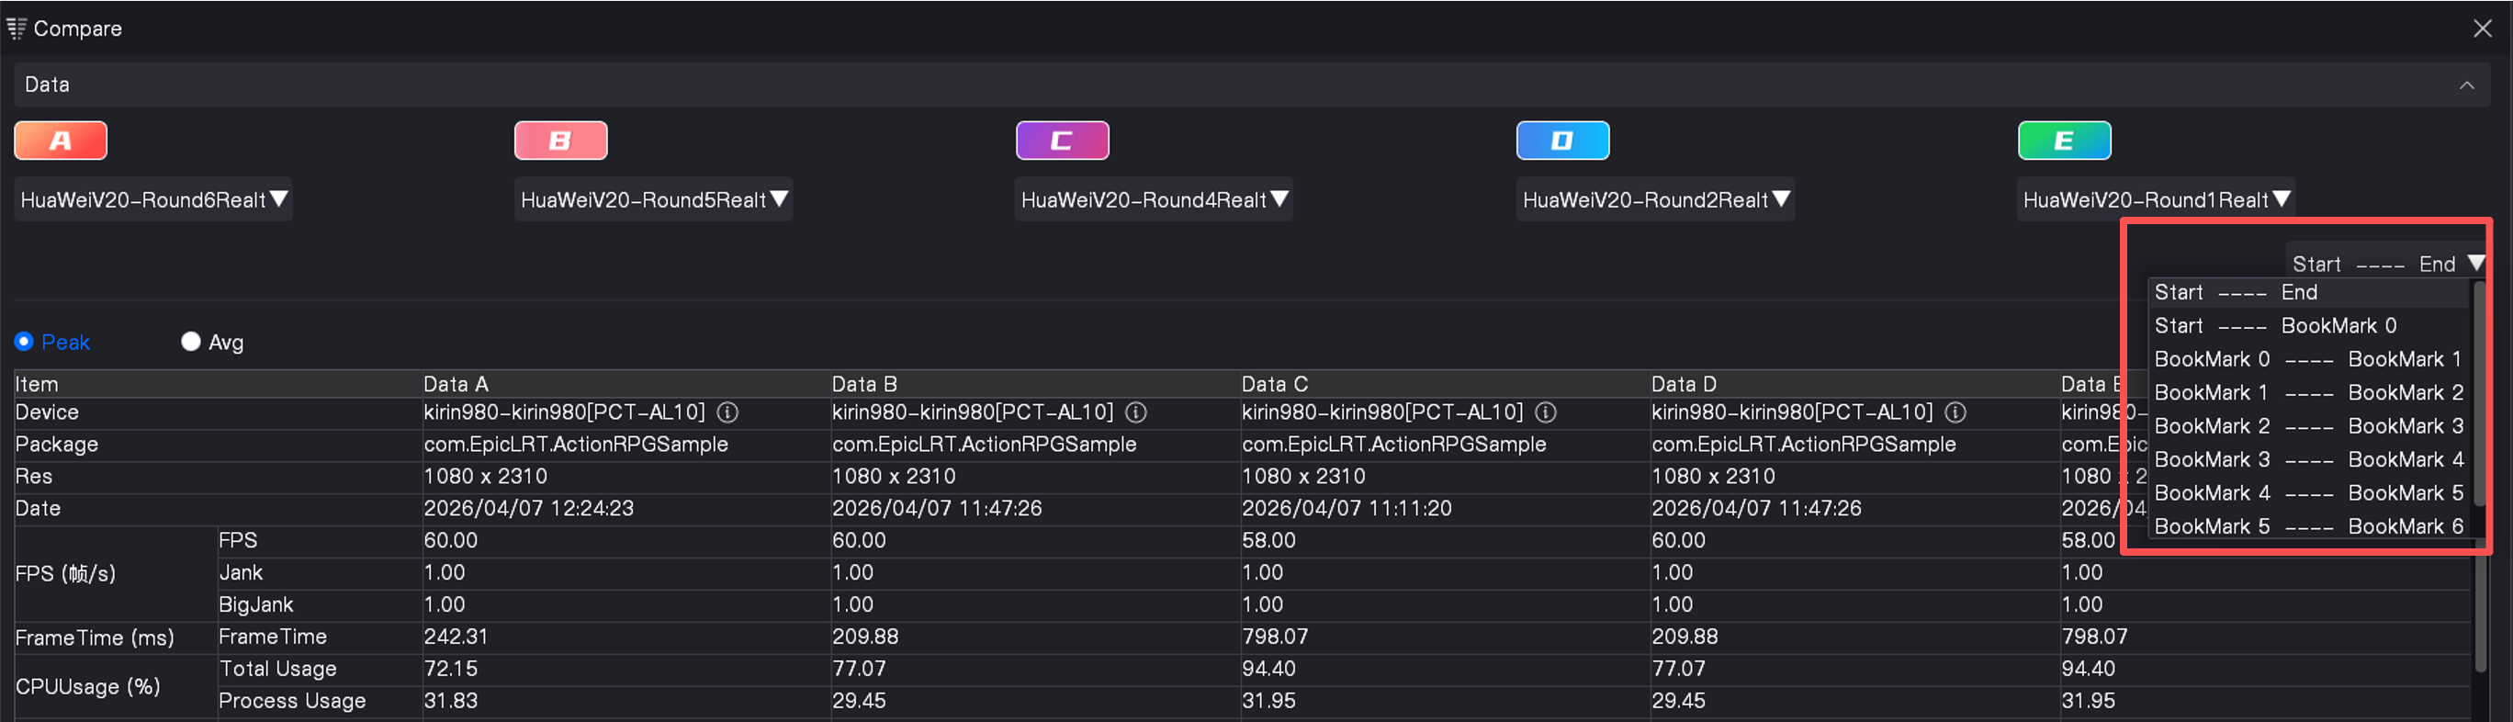Image resolution: width=2513 pixels, height=722 pixels.
Task: Click Data A Total Usage value 72.15
Action: [x=451, y=670]
